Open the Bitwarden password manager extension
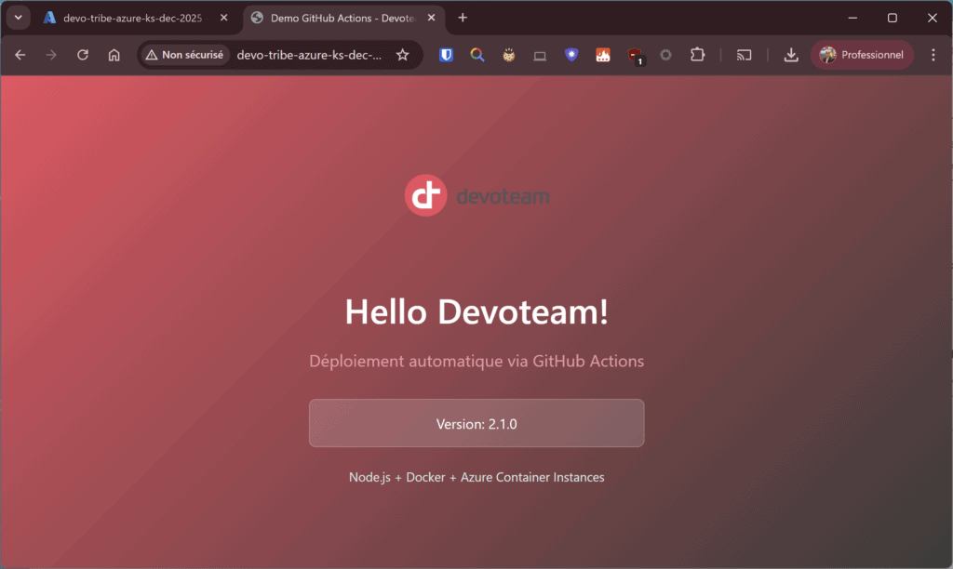Screen dimensions: 953x569 click(x=446, y=55)
